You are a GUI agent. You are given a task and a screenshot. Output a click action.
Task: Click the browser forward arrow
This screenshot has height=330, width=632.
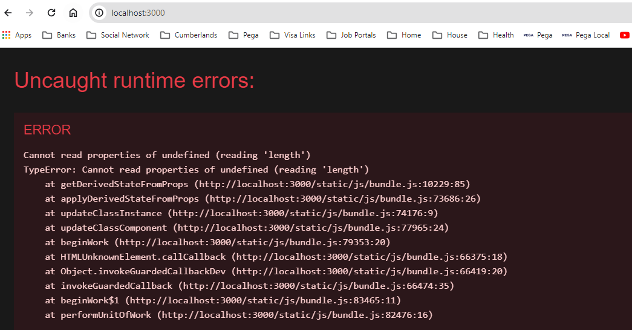(30, 13)
